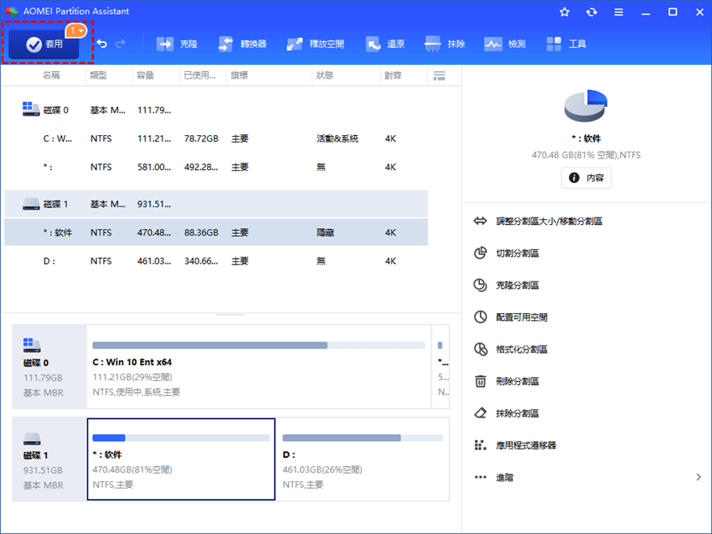Click 配置可用空間 allocate free space option

(522, 317)
